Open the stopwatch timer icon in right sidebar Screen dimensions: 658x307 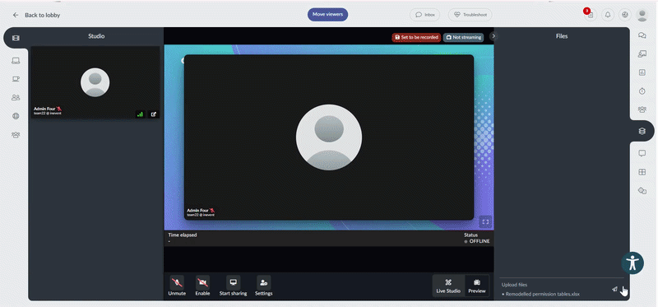click(642, 91)
